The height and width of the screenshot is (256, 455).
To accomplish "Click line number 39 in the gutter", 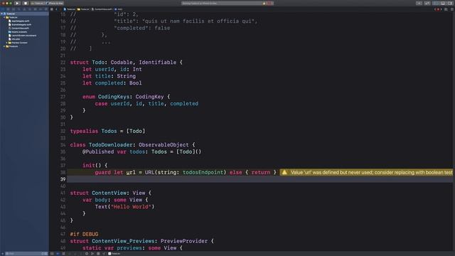I will [x=63, y=179].
